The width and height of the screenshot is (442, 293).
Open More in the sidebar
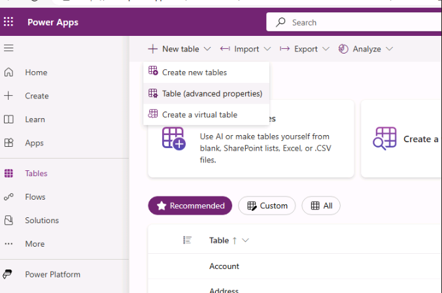pos(35,244)
